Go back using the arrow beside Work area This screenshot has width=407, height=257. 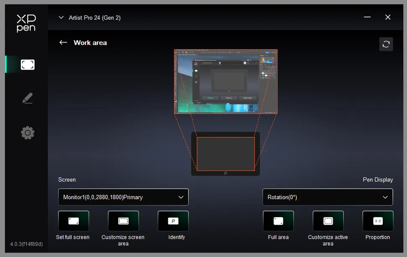click(x=63, y=43)
